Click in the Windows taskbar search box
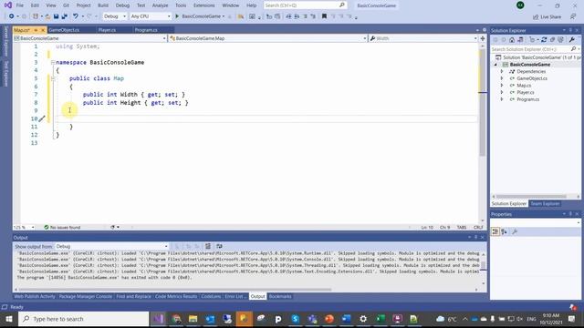Image resolution: width=584 pixels, height=328 pixels. (x=84, y=319)
